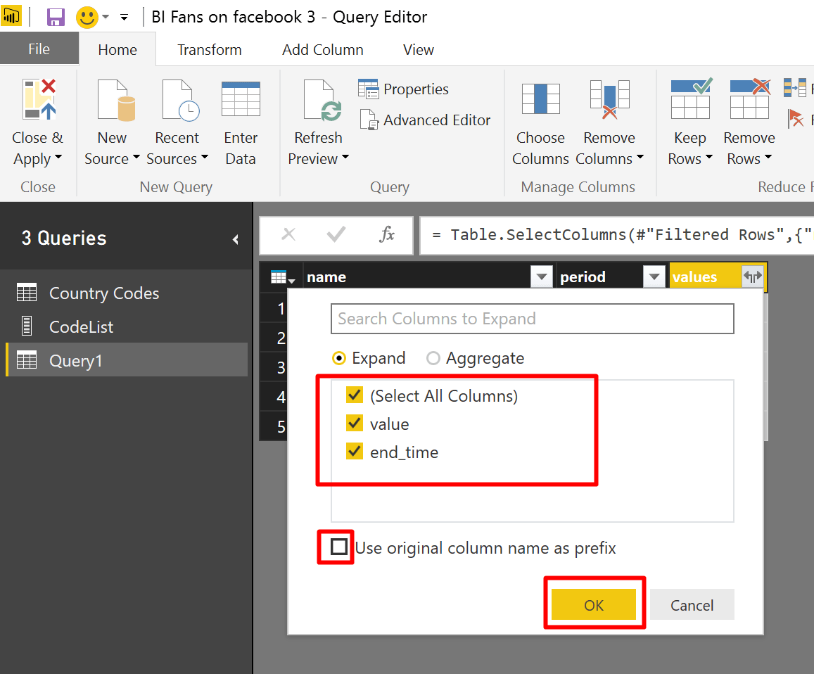Switch to the Add Column tab
The width and height of the screenshot is (814, 674).
pyautogui.click(x=322, y=50)
